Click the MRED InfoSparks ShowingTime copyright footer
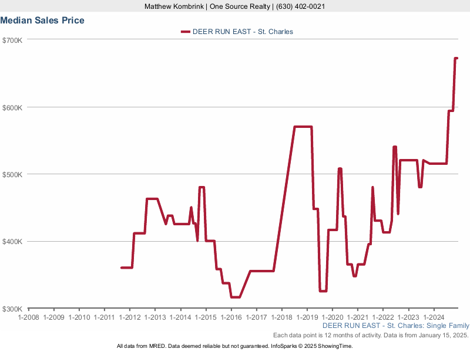470x352 pixels. tap(234, 346)
